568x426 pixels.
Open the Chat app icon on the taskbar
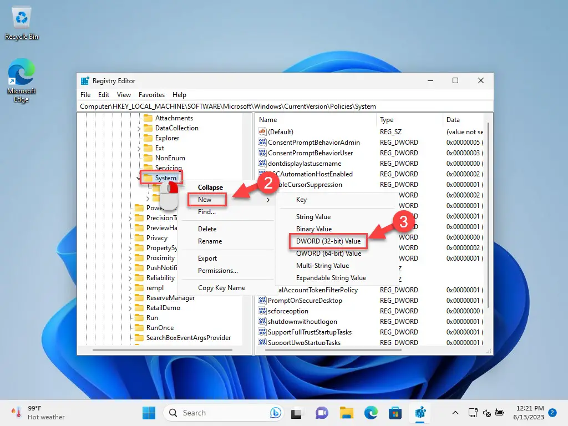[322, 413]
